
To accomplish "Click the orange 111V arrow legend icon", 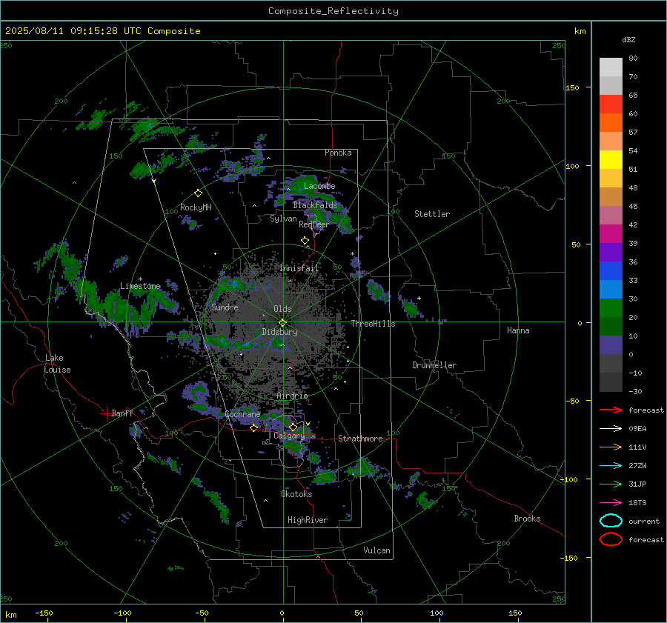I will pos(611,447).
